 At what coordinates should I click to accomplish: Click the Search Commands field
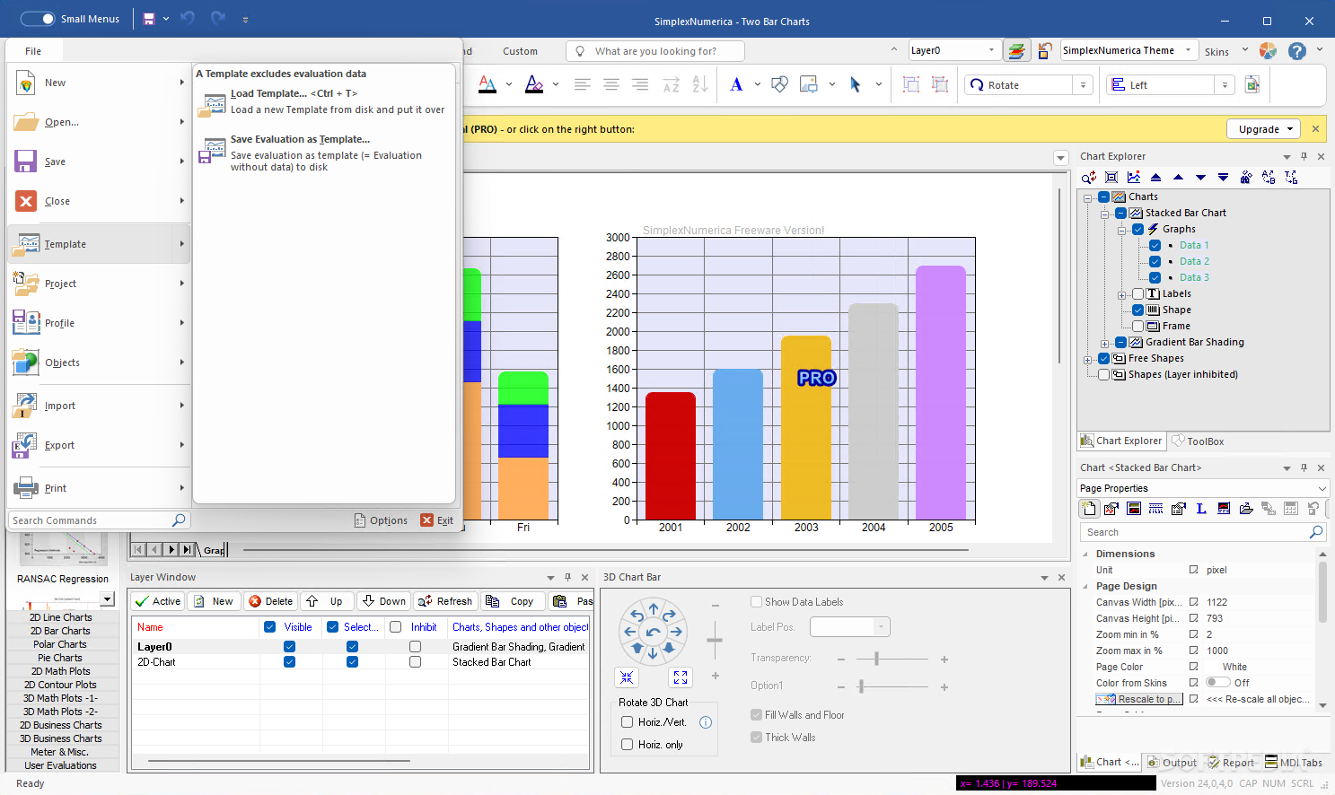[99, 520]
